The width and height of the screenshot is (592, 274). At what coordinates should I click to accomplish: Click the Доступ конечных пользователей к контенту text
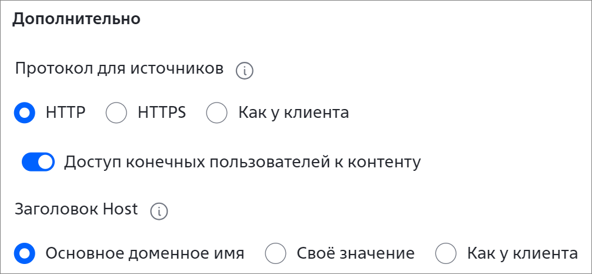point(242,163)
